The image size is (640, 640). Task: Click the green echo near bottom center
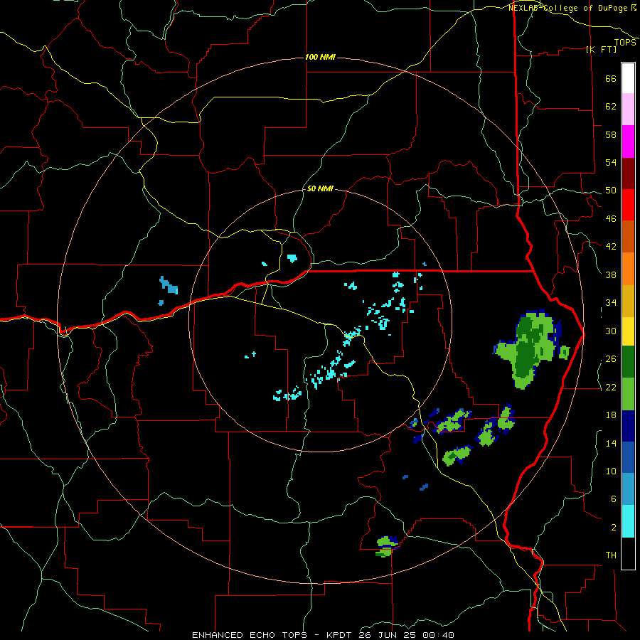coord(386,547)
